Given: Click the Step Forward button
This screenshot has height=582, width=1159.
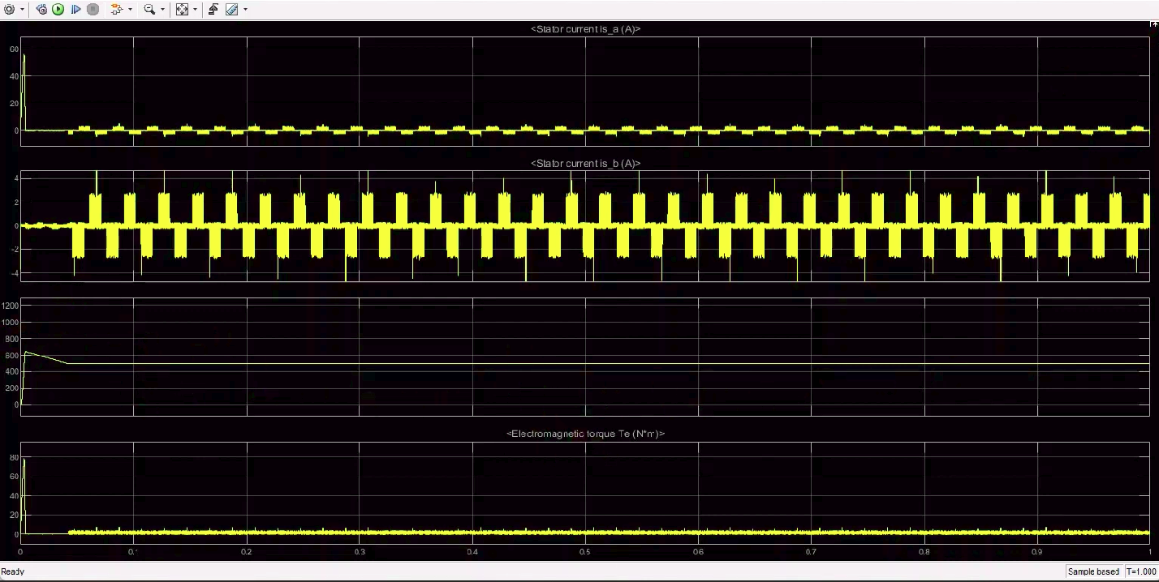Looking at the screenshot, I should pyautogui.click(x=75, y=10).
